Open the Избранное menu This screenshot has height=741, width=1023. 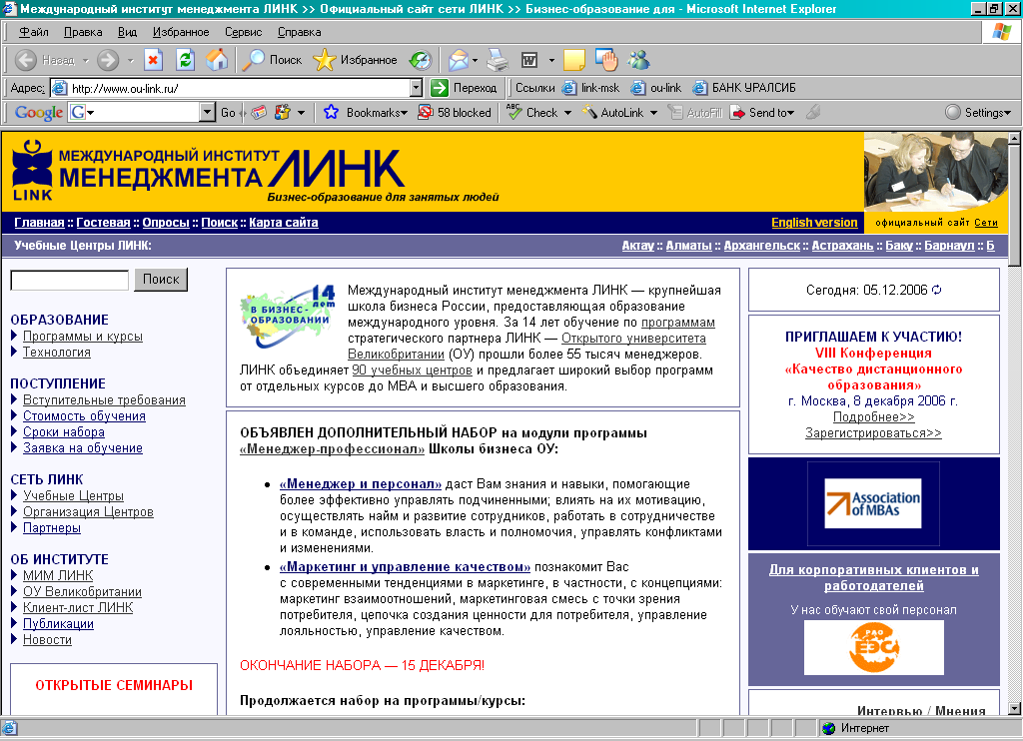tap(181, 32)
